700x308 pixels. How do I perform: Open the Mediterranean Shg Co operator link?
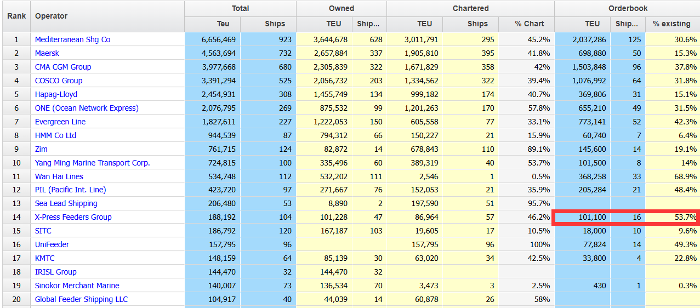tap(72, 39)
